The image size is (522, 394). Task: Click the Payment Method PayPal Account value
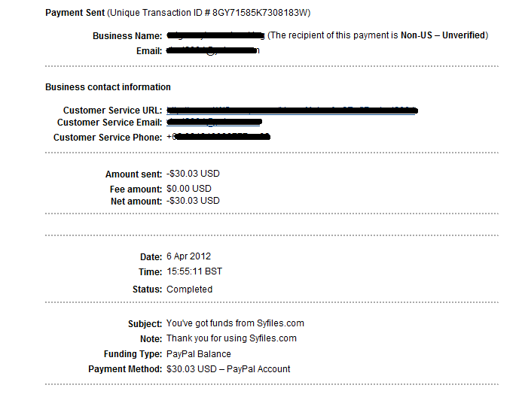click(x=228, y=369)
